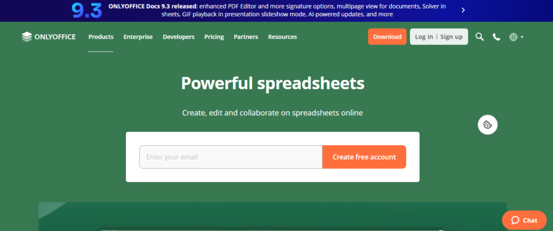553x231 pixels.
Task: Open the Resources menu
Action: [282, 37]
